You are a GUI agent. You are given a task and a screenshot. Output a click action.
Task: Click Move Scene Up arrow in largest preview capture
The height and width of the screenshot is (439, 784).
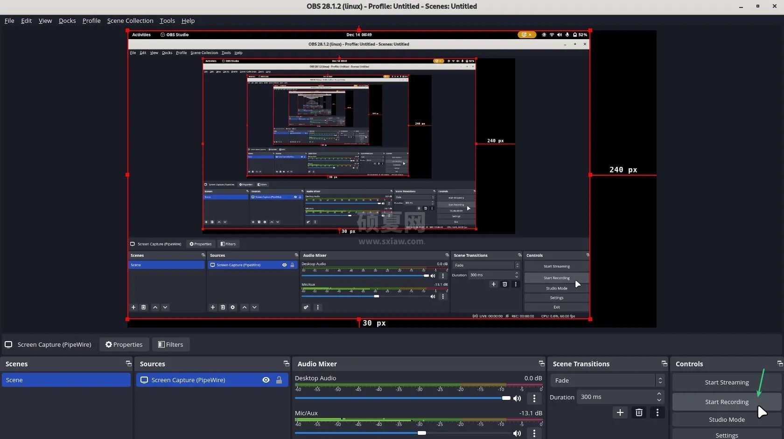click(155, 307)
